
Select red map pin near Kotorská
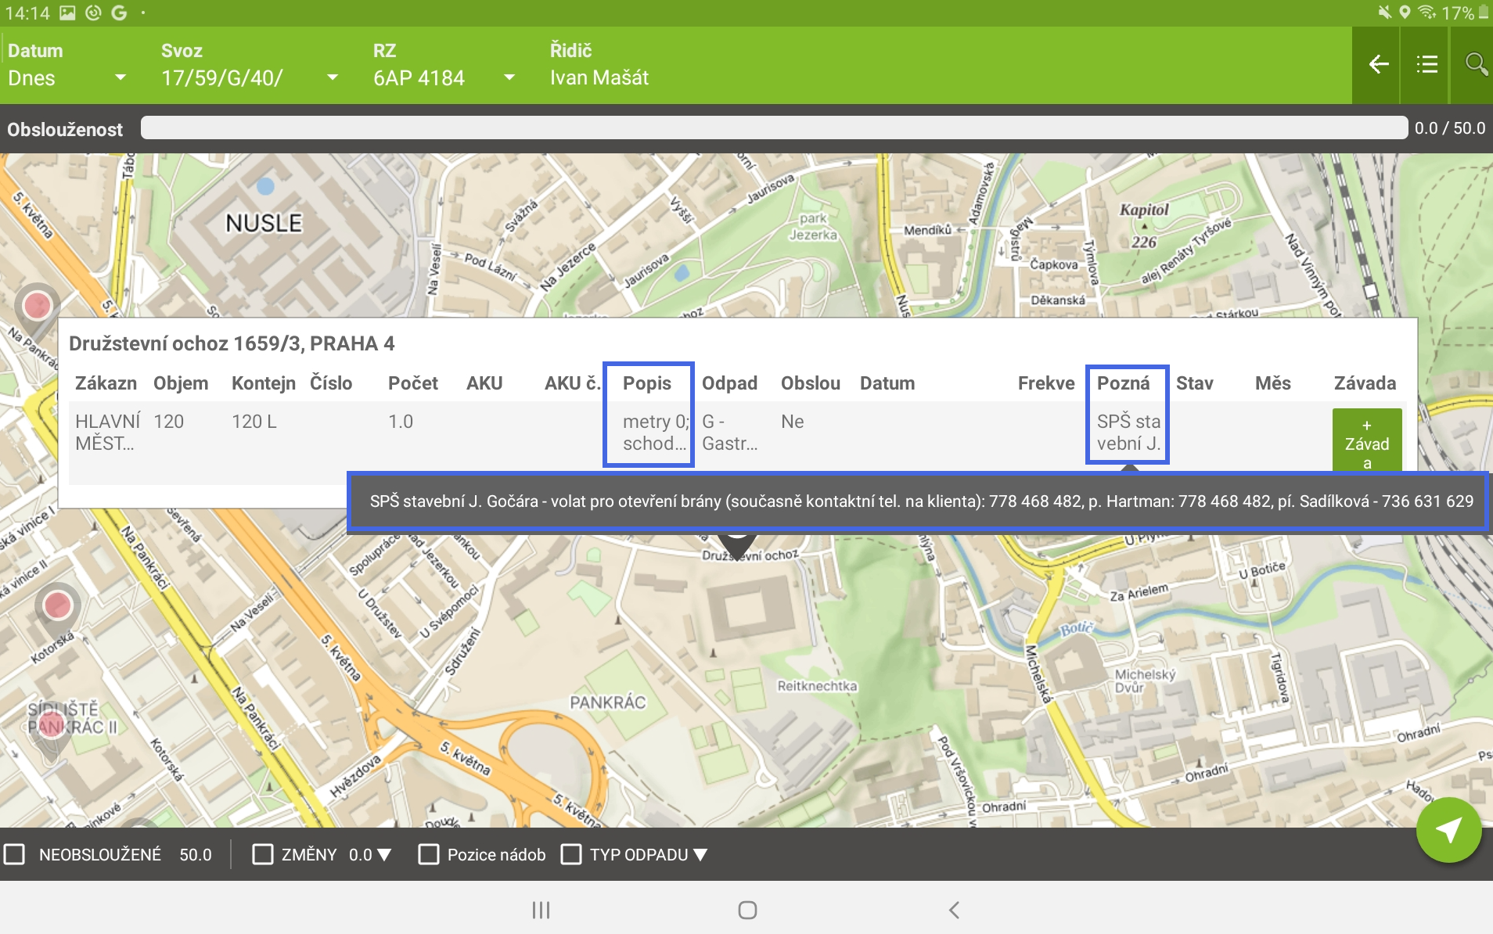tap(57, 606)
